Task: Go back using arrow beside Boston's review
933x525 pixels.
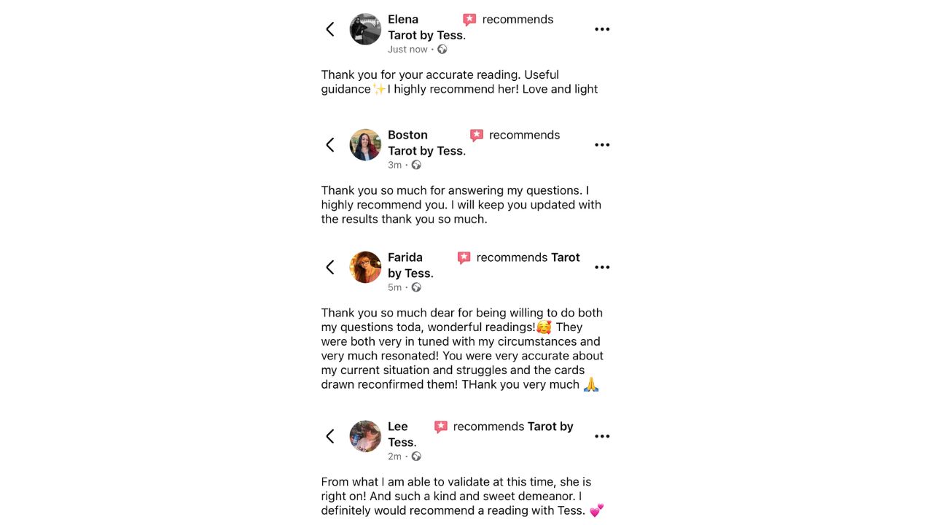Action: (330, 145)
